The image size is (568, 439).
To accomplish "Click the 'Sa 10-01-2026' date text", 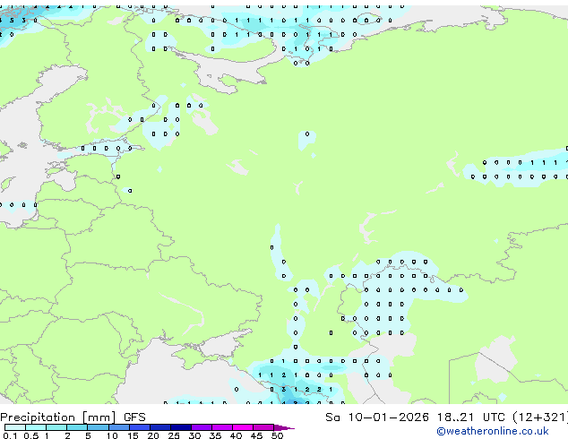I will (377, 417).
